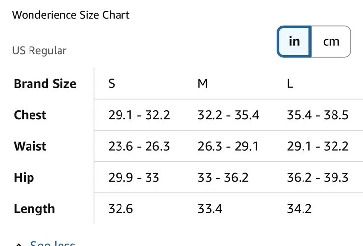This screenshot has width=363, height=246.
Task: Select the Hip row label
Action: 24,177
